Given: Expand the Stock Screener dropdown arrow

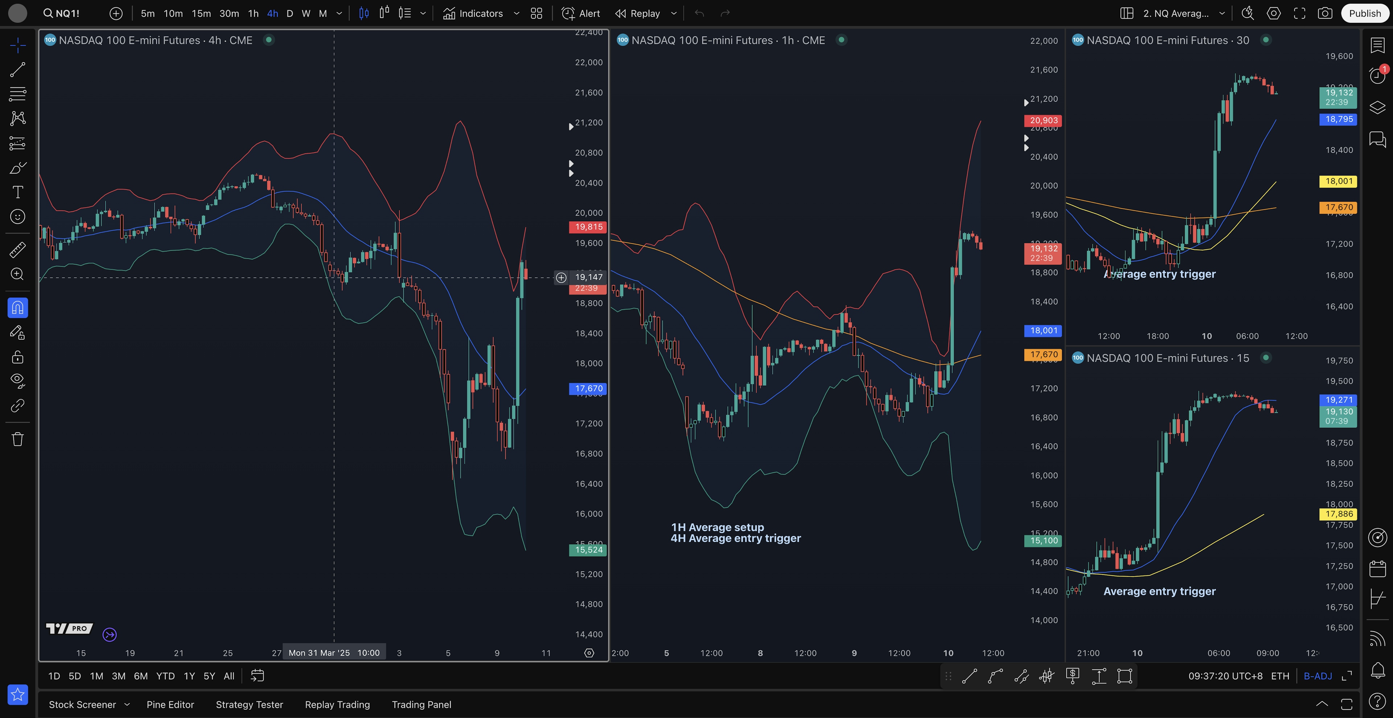Looking at the screenshot, I should (x=127, y=705).
